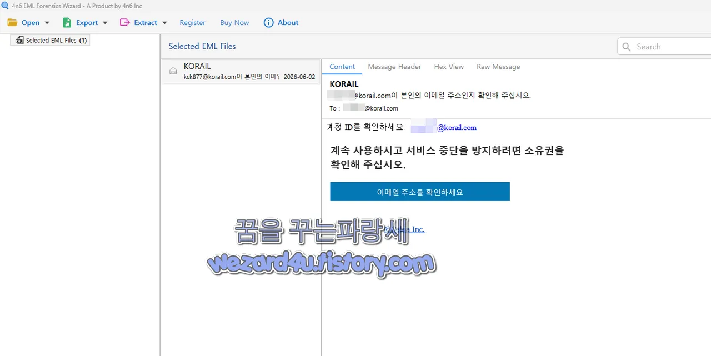Click the Export toolbar label

pos(87,23)
